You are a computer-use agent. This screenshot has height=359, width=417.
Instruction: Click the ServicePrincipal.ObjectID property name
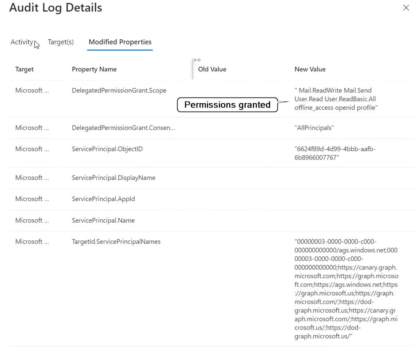[x=107, y=149]
